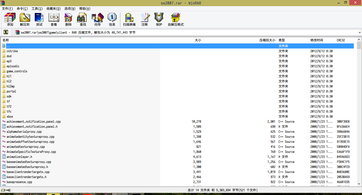Click the basepresence.cpp file icon
362x195 pixels.
[4, 182]
